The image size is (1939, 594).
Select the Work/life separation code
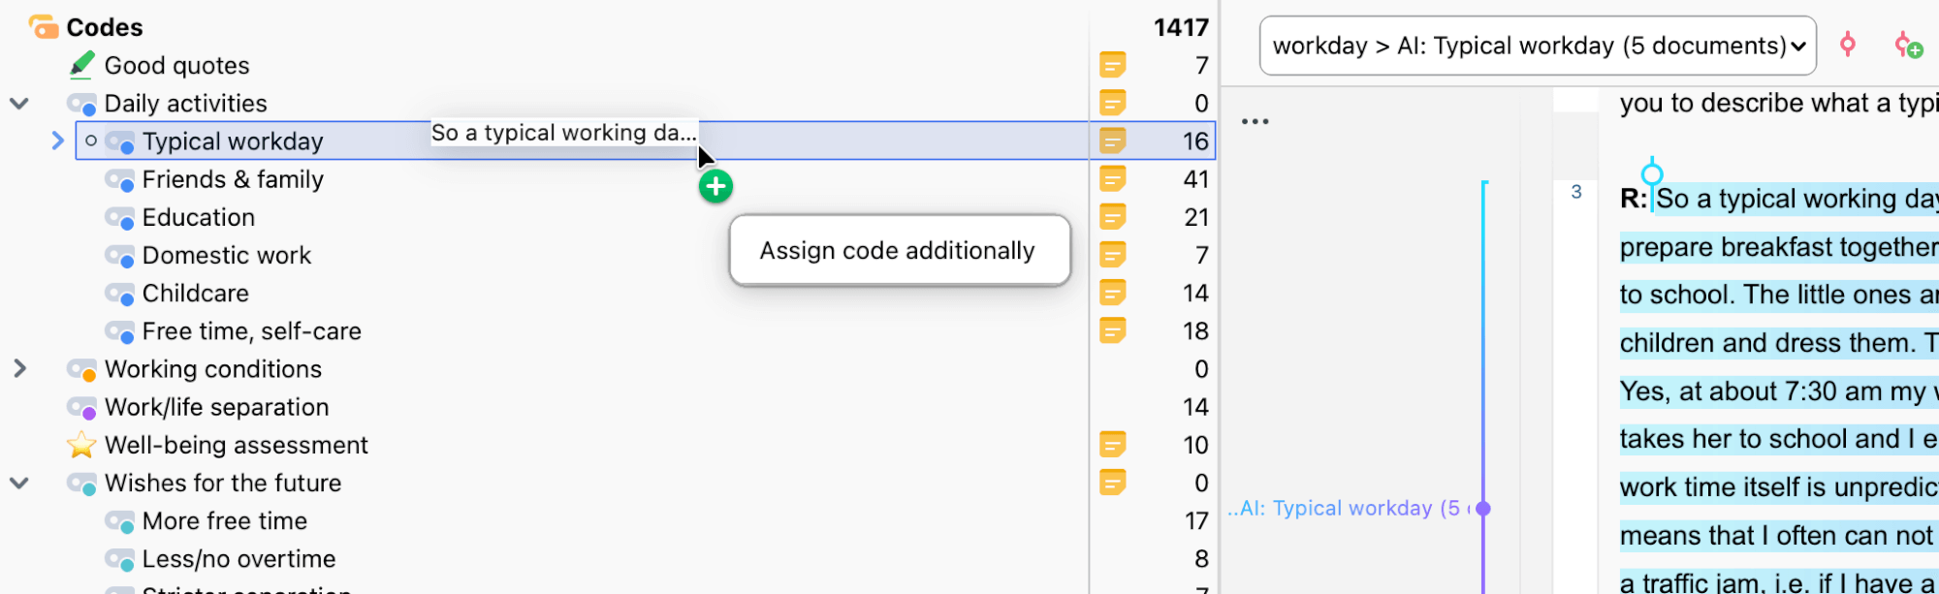[217, 407]
